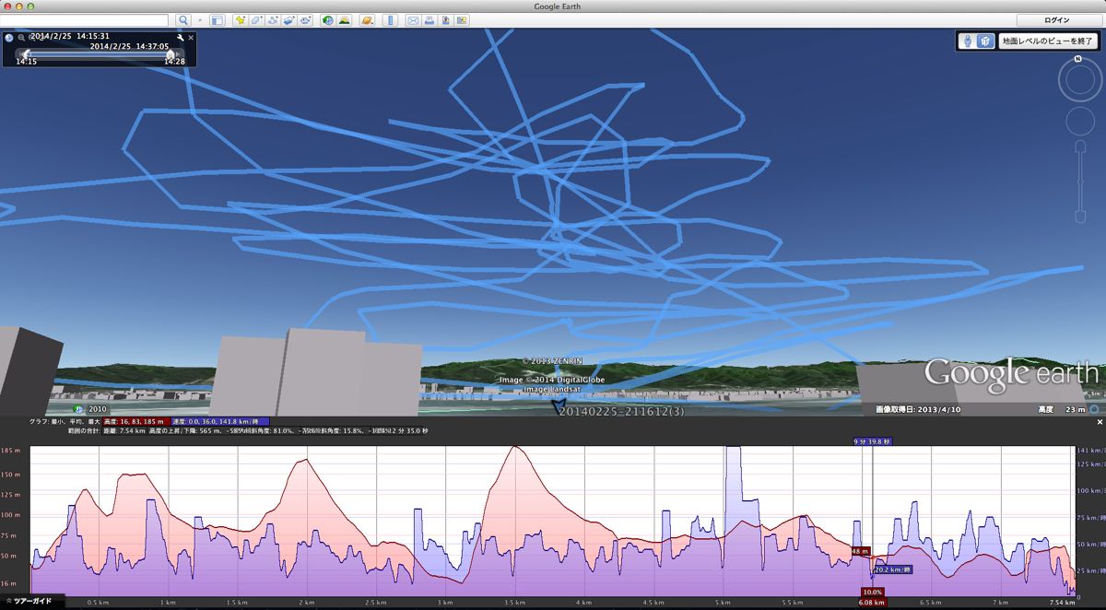
Task: Click the move joystick circle
Action: coord(1080,122)
